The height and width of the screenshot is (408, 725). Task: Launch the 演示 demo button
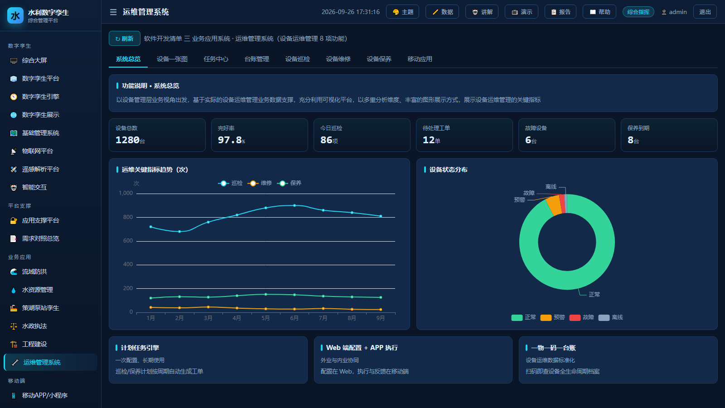point(522,12)
